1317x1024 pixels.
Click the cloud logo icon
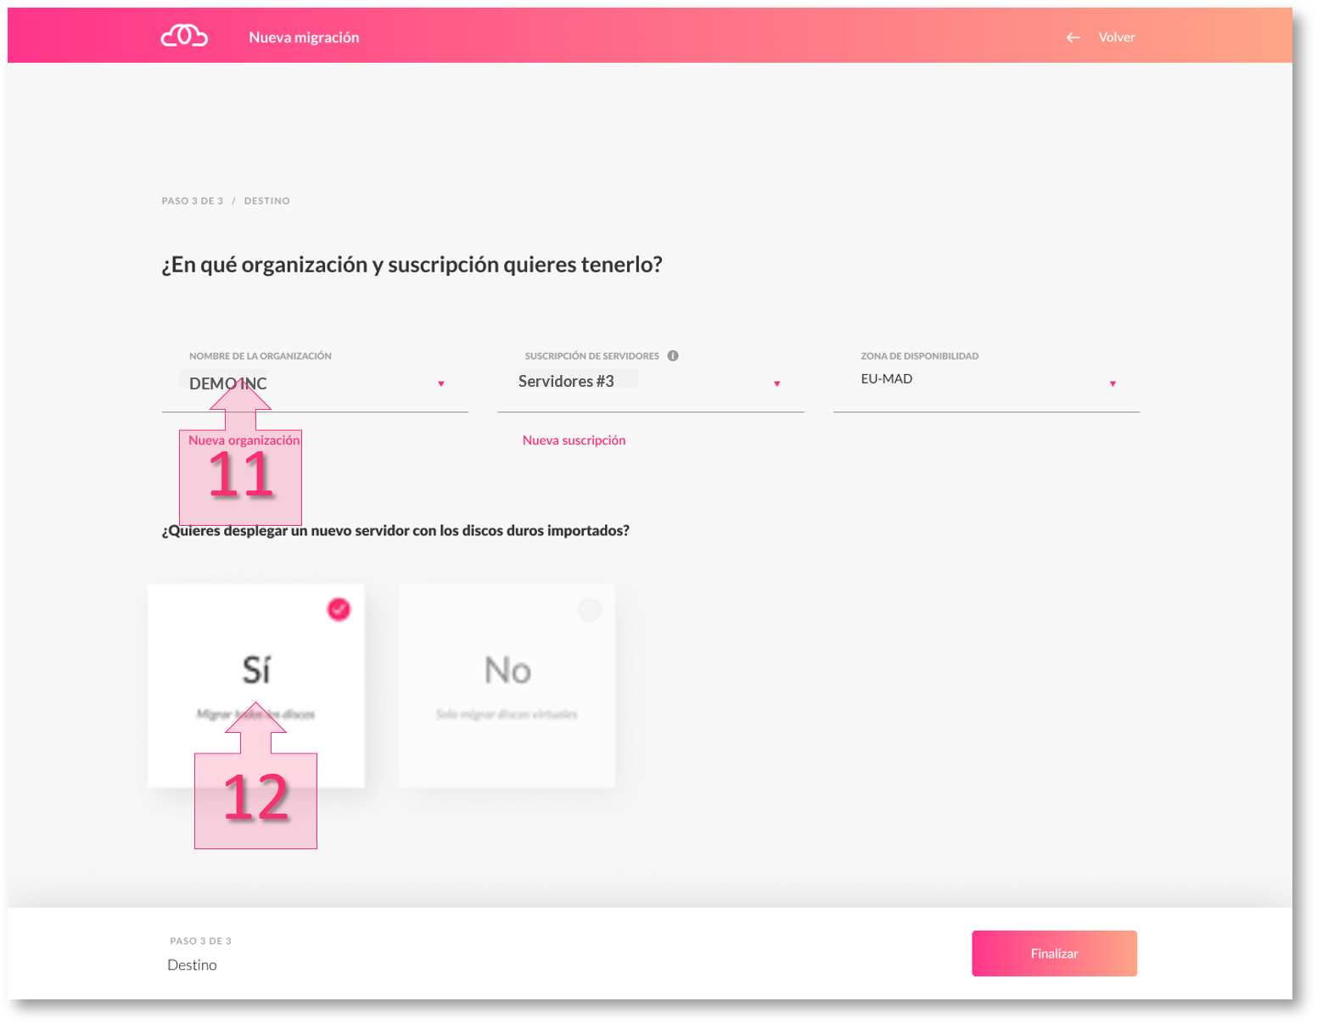[x=184, y=36]
